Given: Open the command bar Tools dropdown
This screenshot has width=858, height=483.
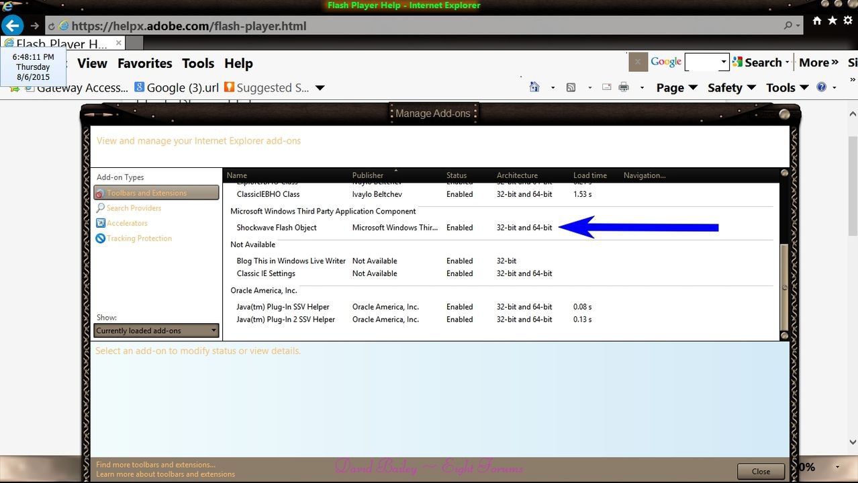Looking at the screenshot, I should point(787,88).
